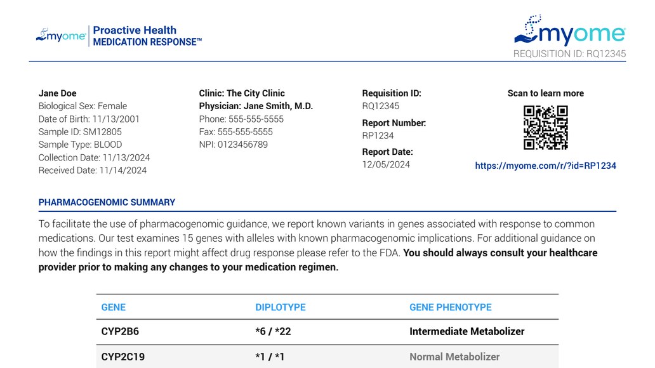Click the CYP2C19 Normal Metabolizer phenotype

tap(454, 357)
